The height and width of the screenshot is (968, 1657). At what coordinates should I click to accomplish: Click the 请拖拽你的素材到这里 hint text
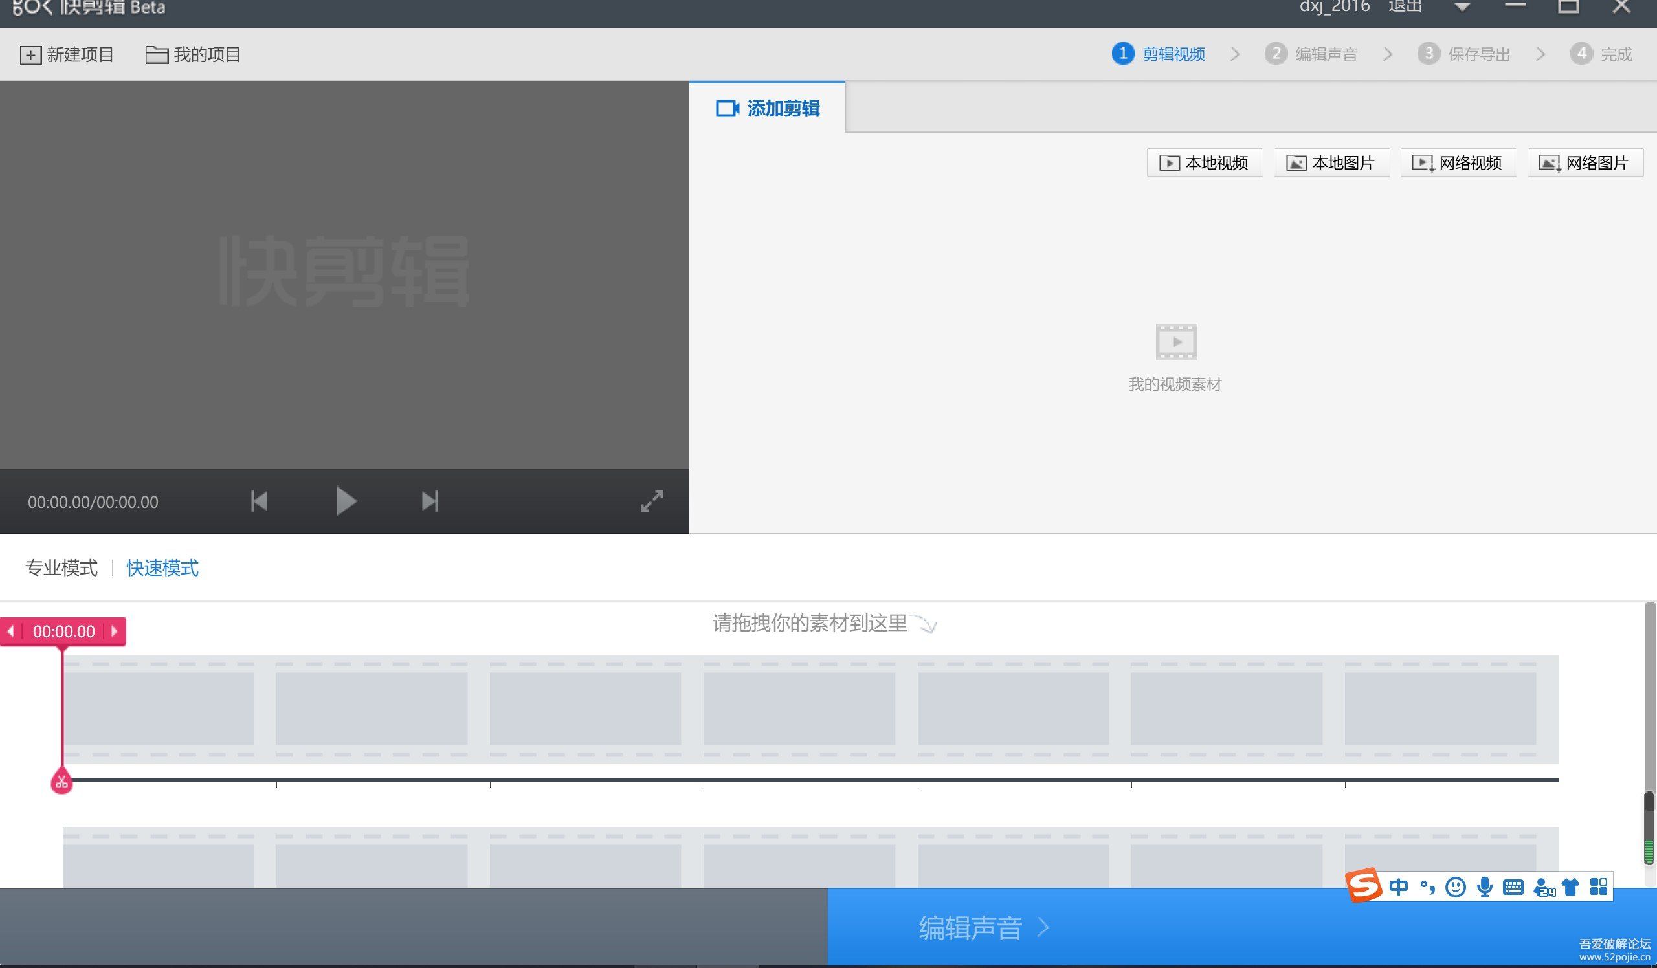810,623
